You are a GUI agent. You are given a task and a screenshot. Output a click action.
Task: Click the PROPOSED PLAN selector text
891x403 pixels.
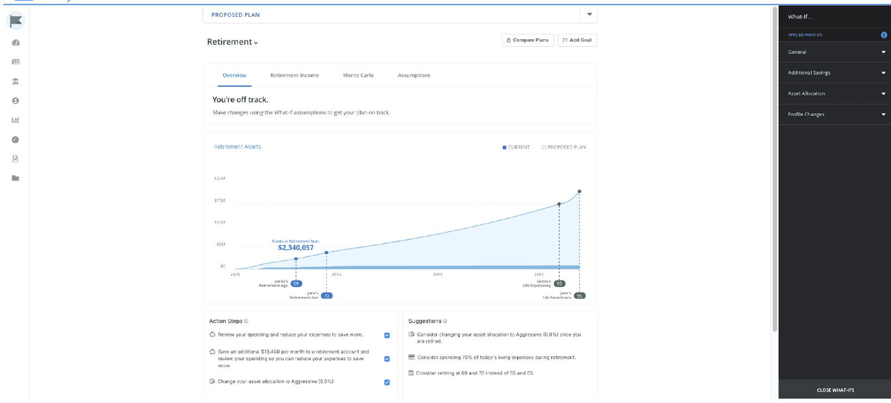click(x=235, y=15)
